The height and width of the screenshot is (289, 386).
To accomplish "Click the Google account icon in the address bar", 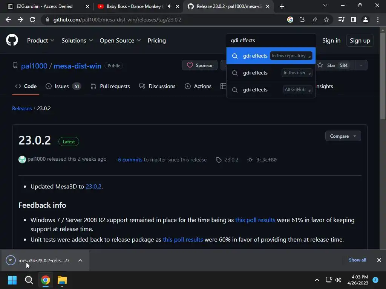I will point(290,20).
